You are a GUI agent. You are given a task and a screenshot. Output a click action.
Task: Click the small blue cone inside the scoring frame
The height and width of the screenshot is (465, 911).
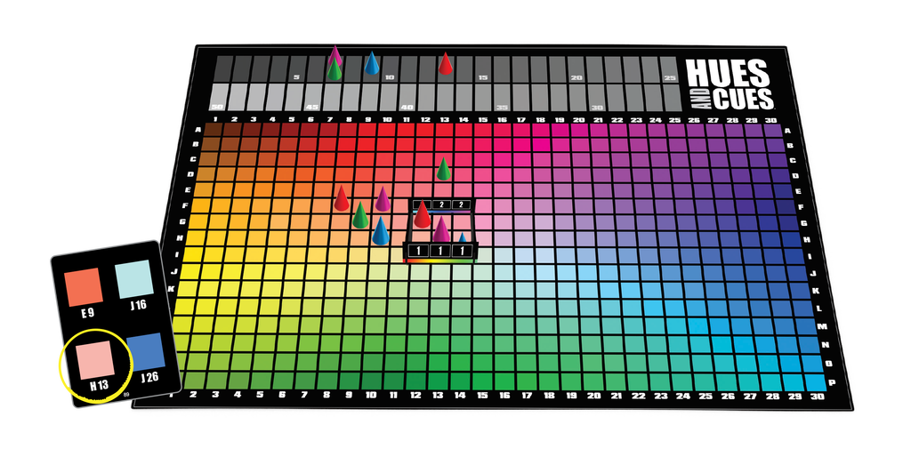pyautogui.click(x=463, y=237)
